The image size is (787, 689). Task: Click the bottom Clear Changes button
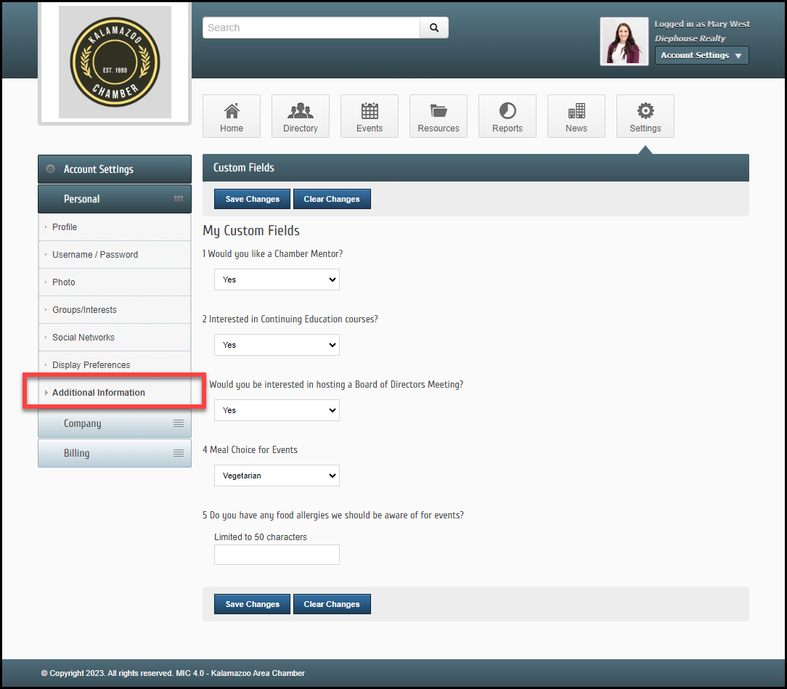click(x=332, y=604)
